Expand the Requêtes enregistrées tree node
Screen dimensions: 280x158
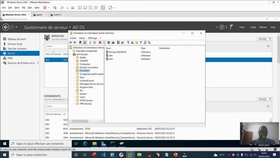click(x=71, y=51)
